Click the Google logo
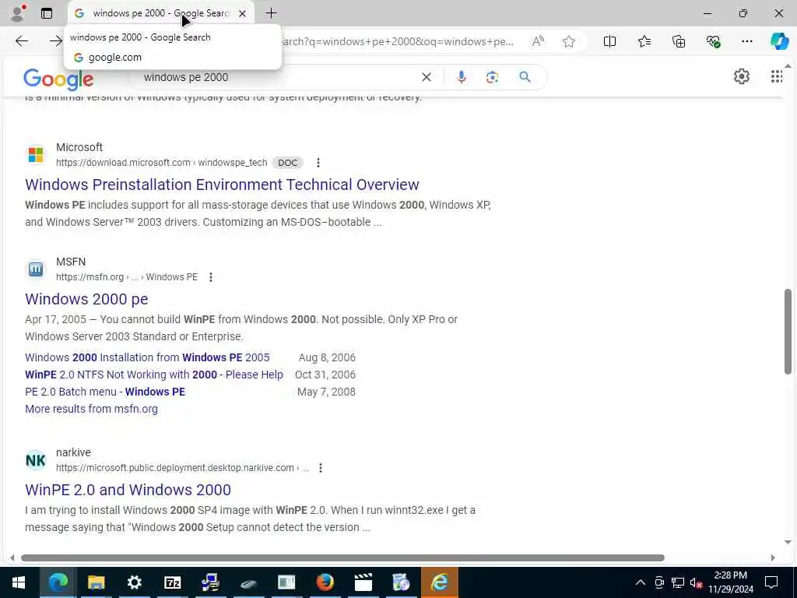 pyautogui.click(x=58, y=79)
